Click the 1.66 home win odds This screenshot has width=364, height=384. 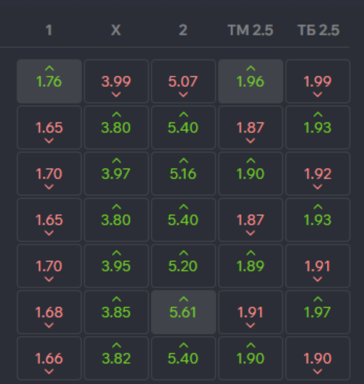click(49, 358)
